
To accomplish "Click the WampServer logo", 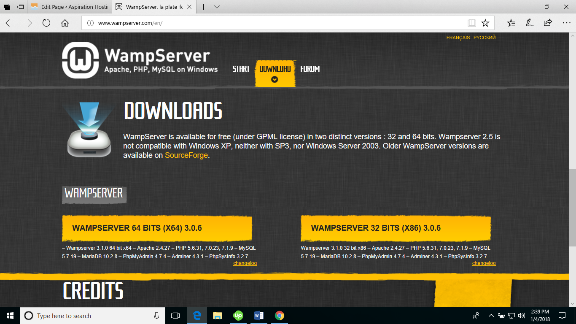I will tap(140, 60).
